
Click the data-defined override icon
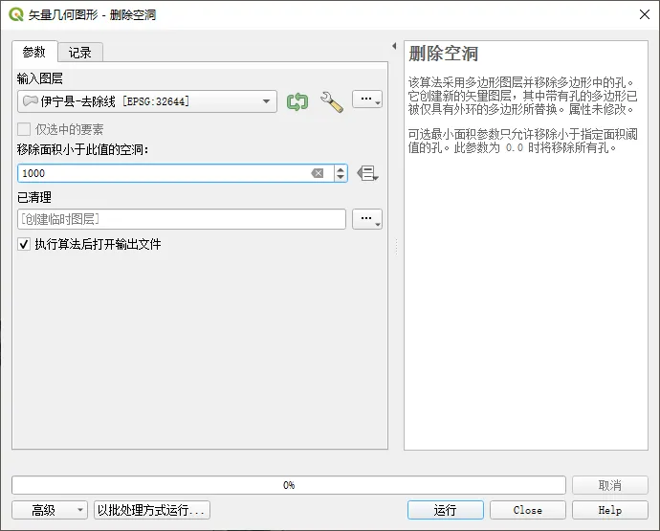tap(367, 173)
